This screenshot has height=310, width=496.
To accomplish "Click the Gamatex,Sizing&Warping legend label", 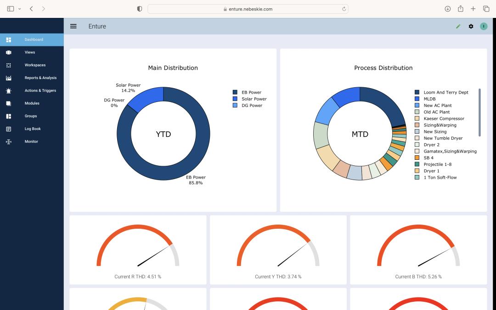I will 450,152.
